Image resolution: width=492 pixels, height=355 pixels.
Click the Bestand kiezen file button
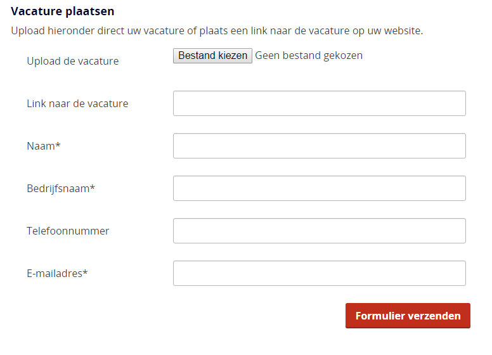click(x=212, y=56)
